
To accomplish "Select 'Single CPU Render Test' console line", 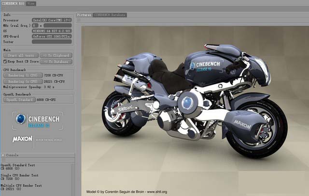I will pos(19,175).
